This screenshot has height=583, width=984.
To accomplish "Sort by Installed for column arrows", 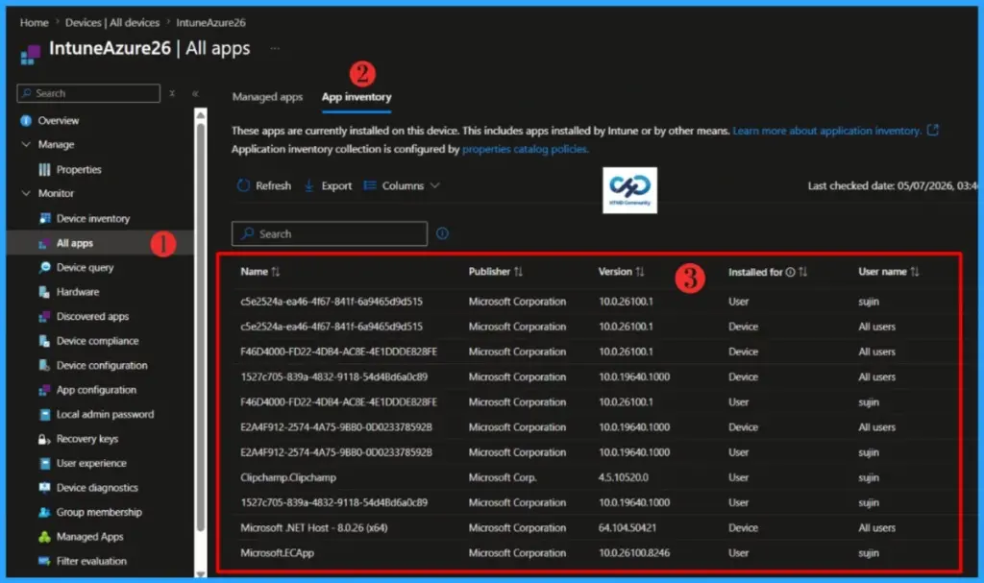I will click(x=802, y=272).
